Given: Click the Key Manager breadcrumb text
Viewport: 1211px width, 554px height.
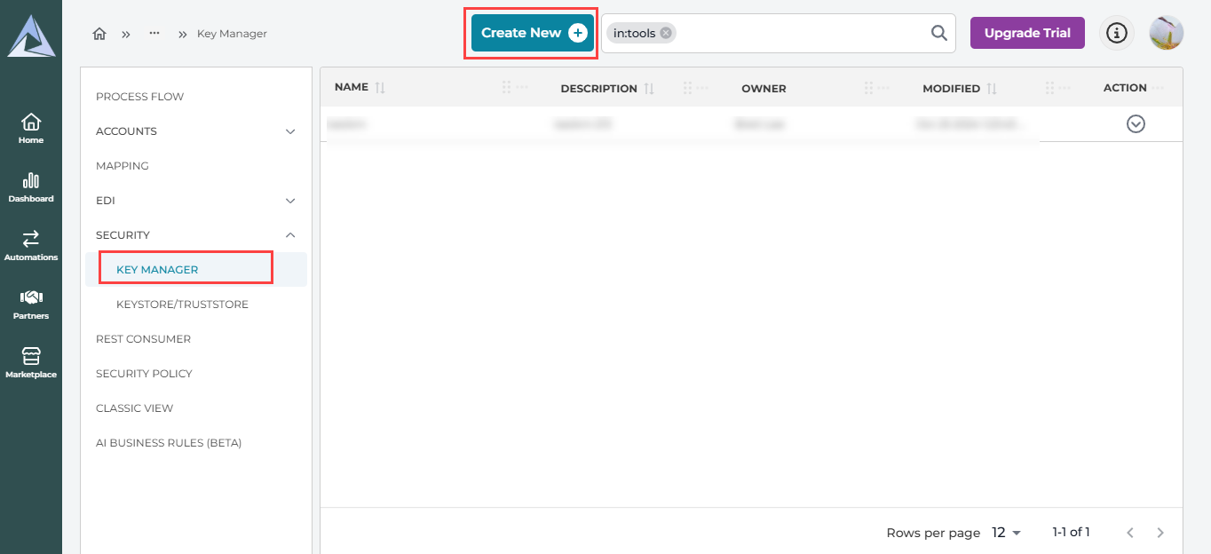Looking at the screenshot, I should pos(232,34).
